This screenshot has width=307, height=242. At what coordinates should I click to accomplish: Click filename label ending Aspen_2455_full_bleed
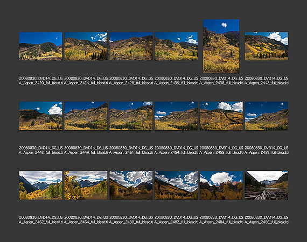[x=221, y=150]
